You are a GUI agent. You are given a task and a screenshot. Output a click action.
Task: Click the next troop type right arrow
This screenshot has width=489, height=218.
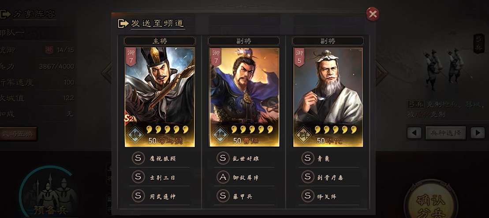pyautogui.click(x=478, y=133)
